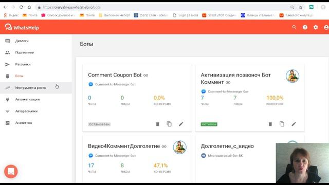Image resolution: width=329 pixels, height=185 pixels.
Task: Click the link icon beside Видео4КомментДолголетие
Action: (164, 146)
